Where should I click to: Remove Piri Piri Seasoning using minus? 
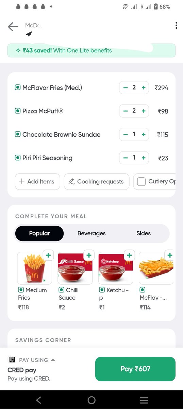(126, 158)
